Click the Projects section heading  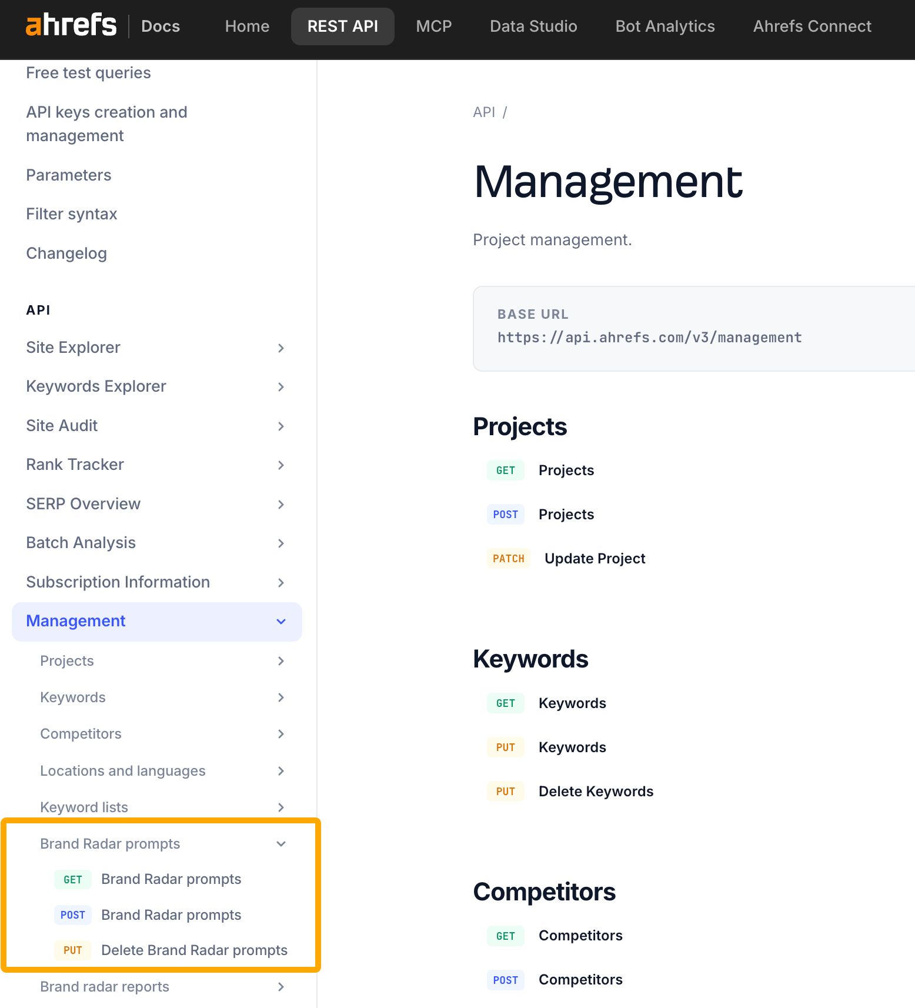coord(520,427)
